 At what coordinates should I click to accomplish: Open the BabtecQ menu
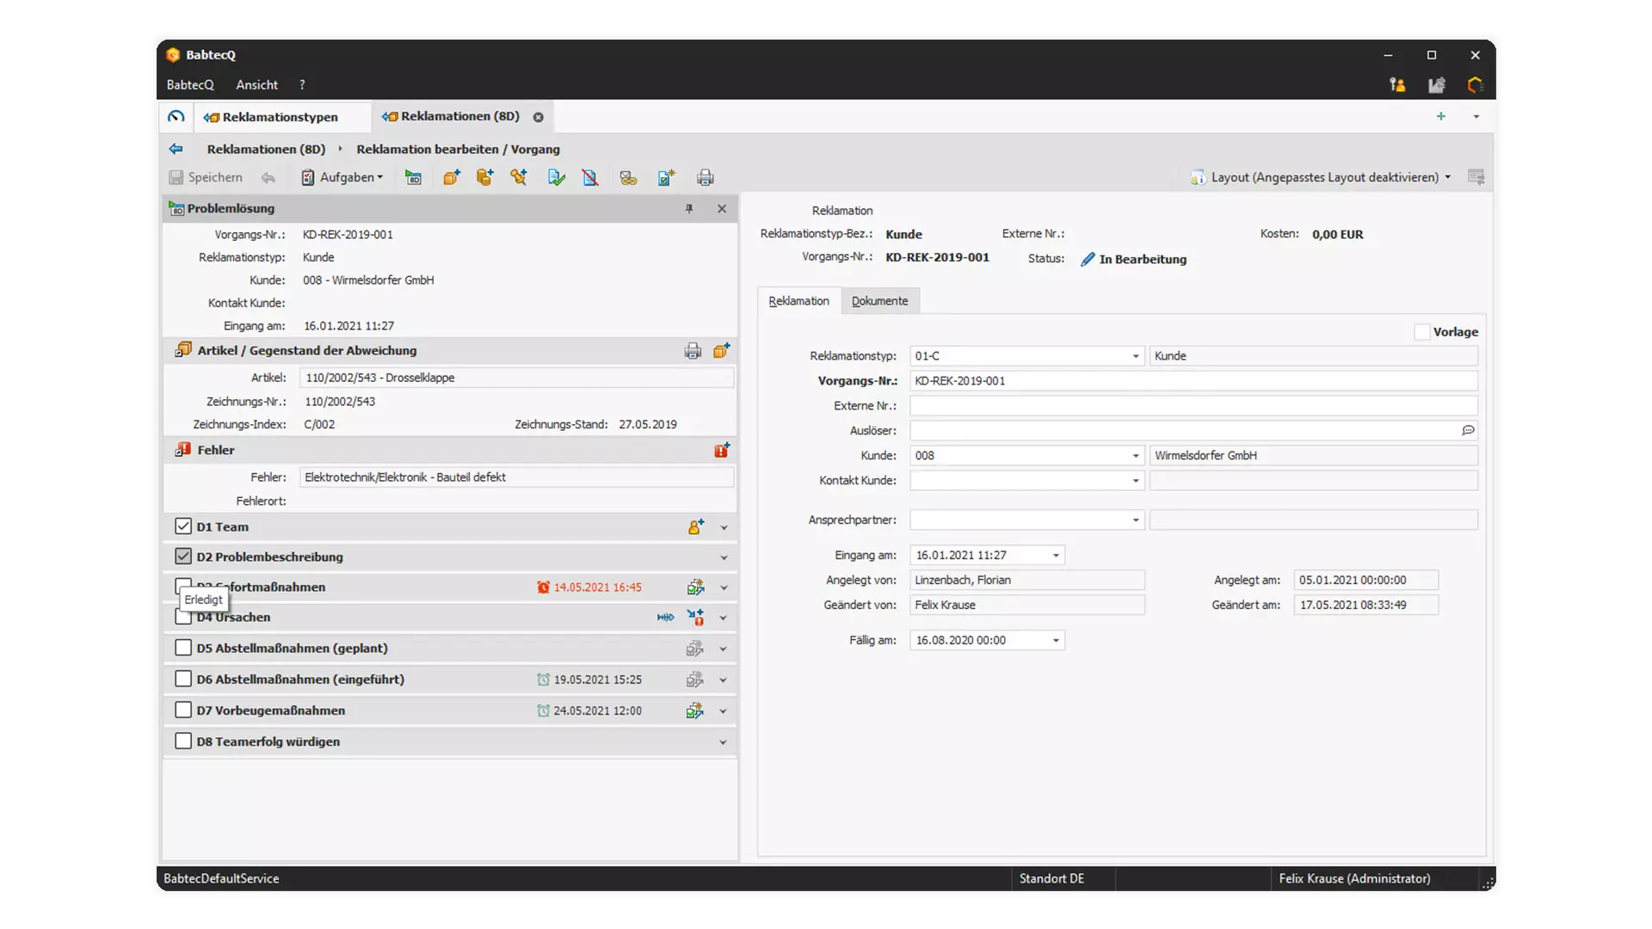click(x=190, y=84)
